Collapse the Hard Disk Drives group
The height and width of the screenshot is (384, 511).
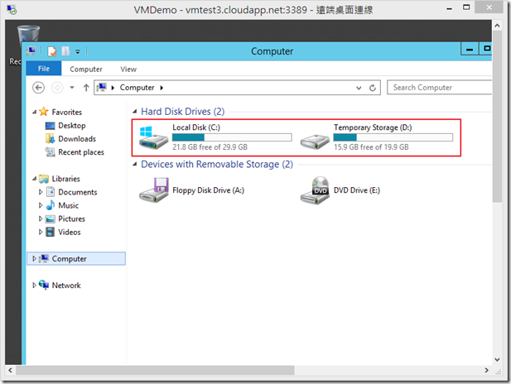pos(135,112)
